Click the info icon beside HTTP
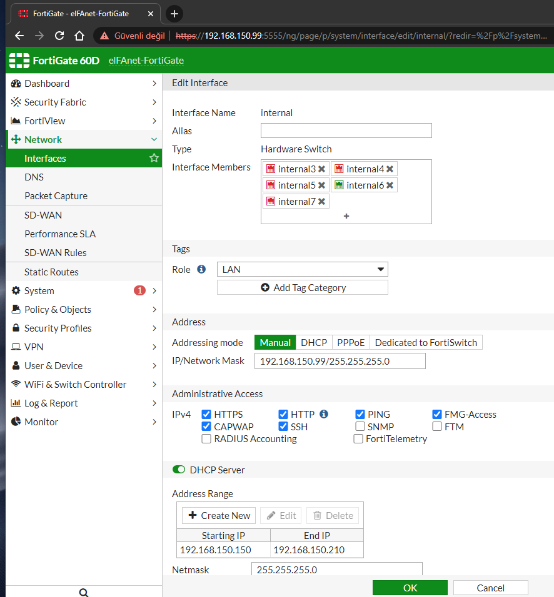The width and height of the screenshot is (554, 597). pos(324,414)
